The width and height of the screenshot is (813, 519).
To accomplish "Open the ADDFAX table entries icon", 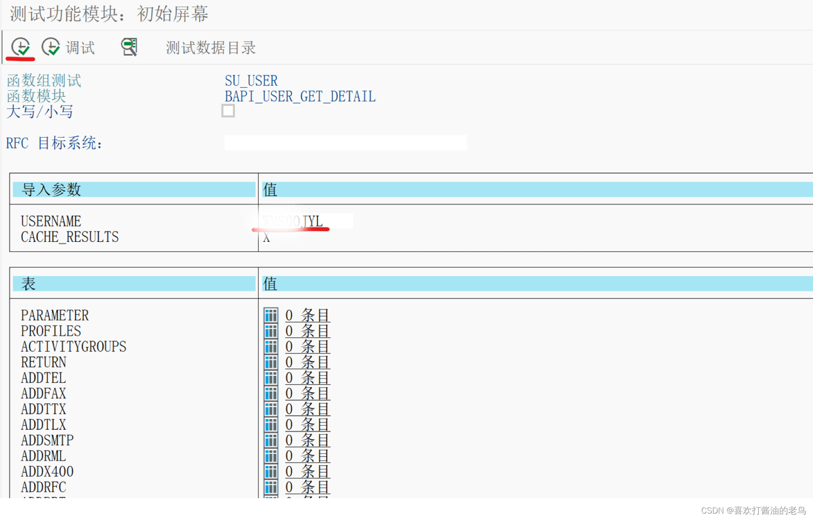I will (x=270, y=394).
